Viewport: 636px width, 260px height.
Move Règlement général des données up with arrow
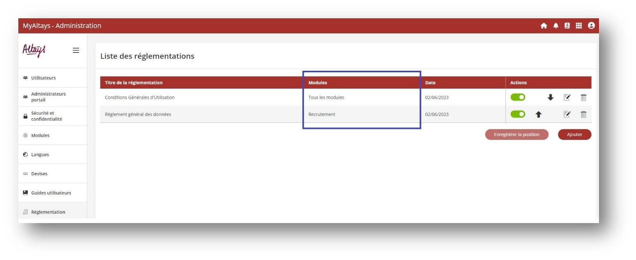(x=539, y=114)
